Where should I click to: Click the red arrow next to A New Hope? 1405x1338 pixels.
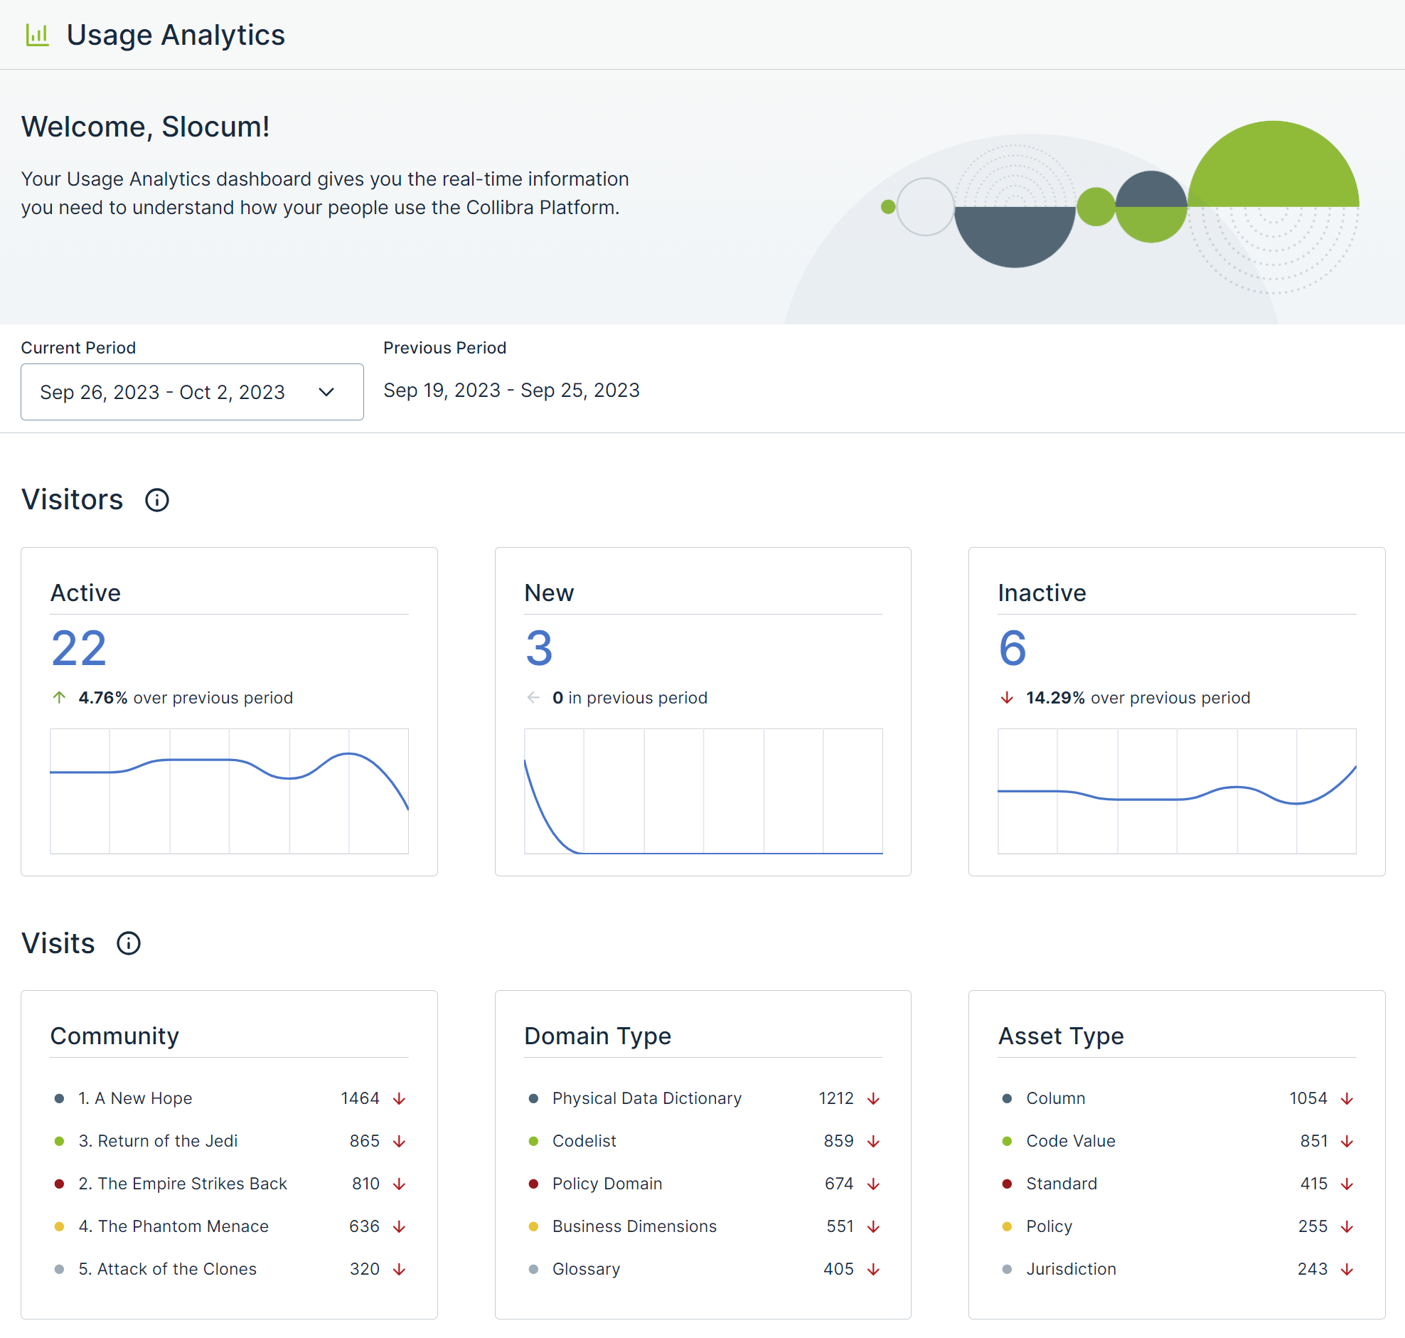point(400,1098)
